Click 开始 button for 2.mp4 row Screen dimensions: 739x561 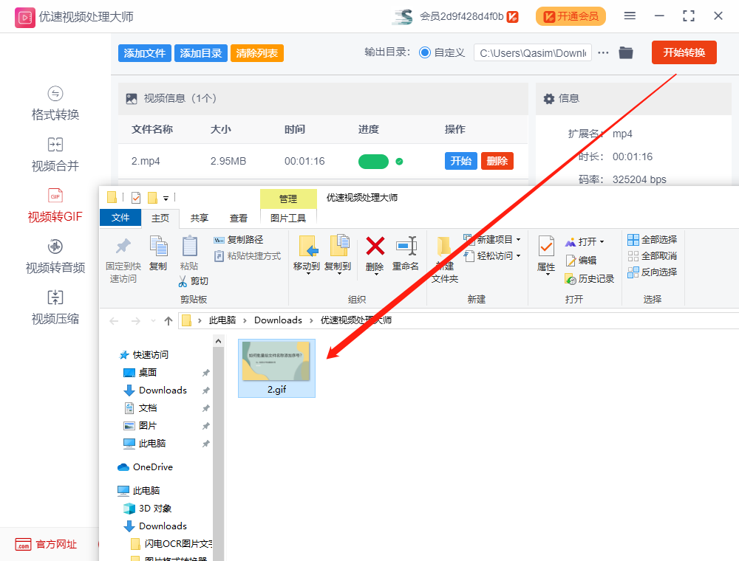pos(460,161)
